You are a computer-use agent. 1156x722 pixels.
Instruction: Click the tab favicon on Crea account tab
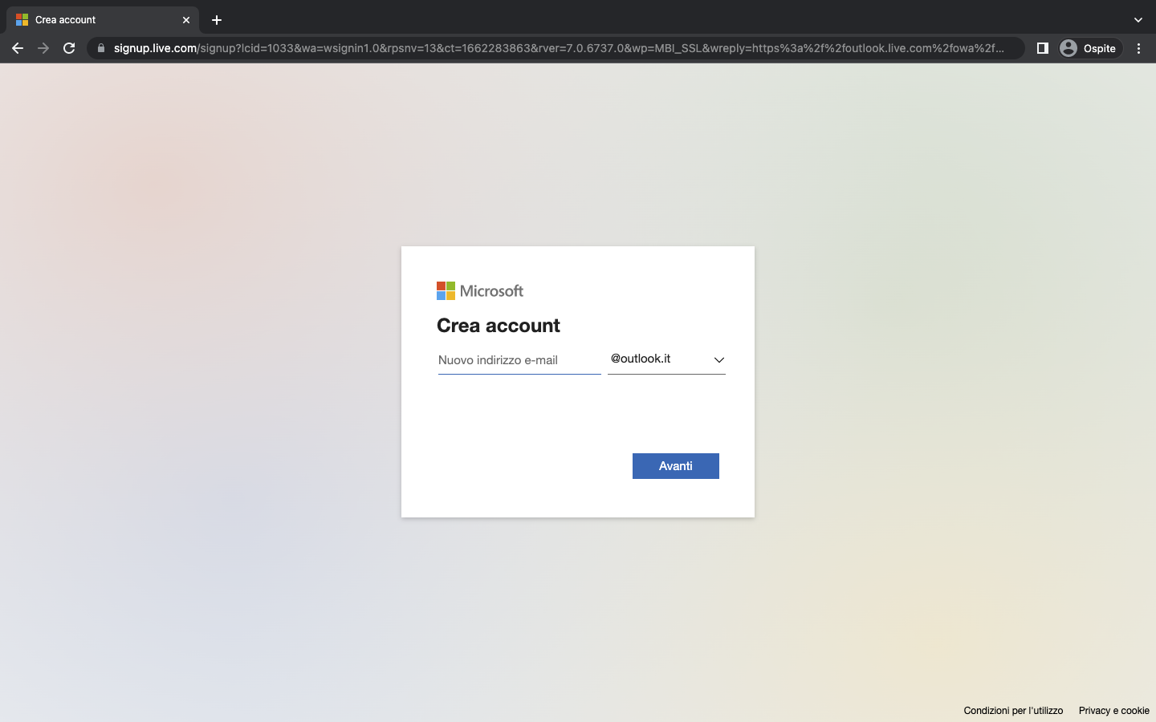click(22, 19)
